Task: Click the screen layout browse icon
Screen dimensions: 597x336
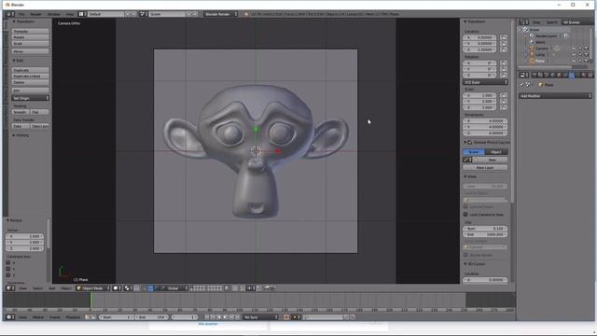Action: [x=82, y=14]
